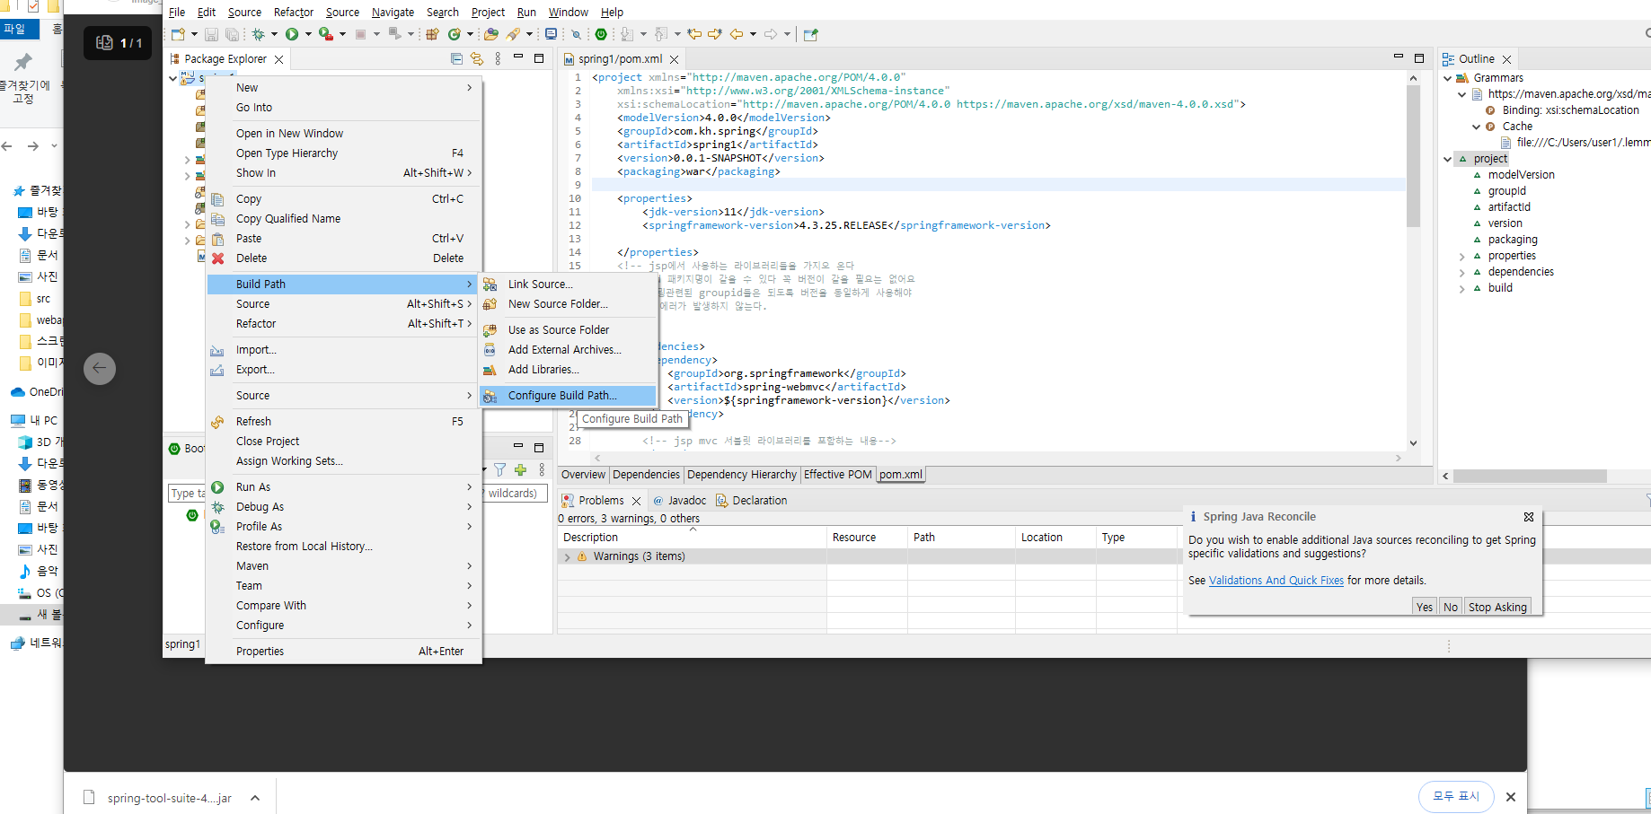Screen dimensions: 1651x814
Task: Toggle Skip All Breakpoints in toolbar
Action: (x=576, y=35)
